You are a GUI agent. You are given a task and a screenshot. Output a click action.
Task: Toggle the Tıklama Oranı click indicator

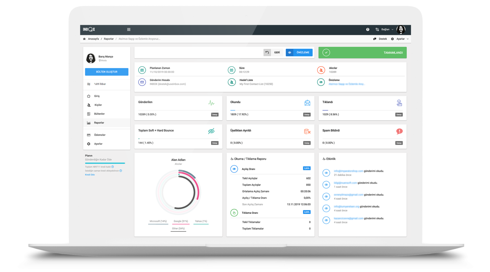tap(234, 212)
